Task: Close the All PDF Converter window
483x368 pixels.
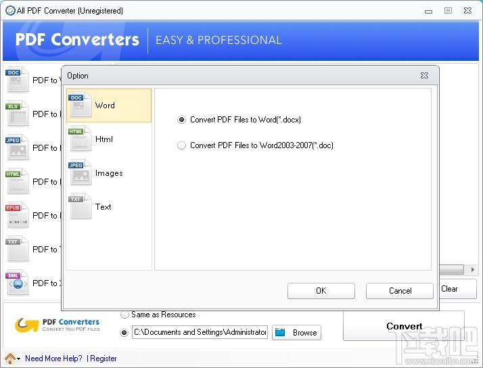Action: [x=467, y=10]
